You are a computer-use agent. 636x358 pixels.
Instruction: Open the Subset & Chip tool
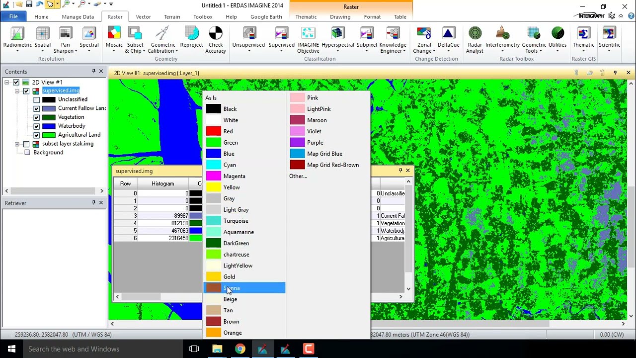(135, 40)
